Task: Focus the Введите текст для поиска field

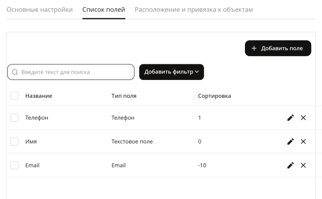Action: [x=71, y=72]
